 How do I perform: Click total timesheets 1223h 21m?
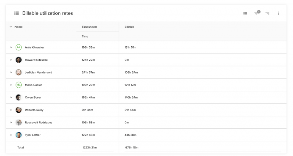[x=90, y=147]
